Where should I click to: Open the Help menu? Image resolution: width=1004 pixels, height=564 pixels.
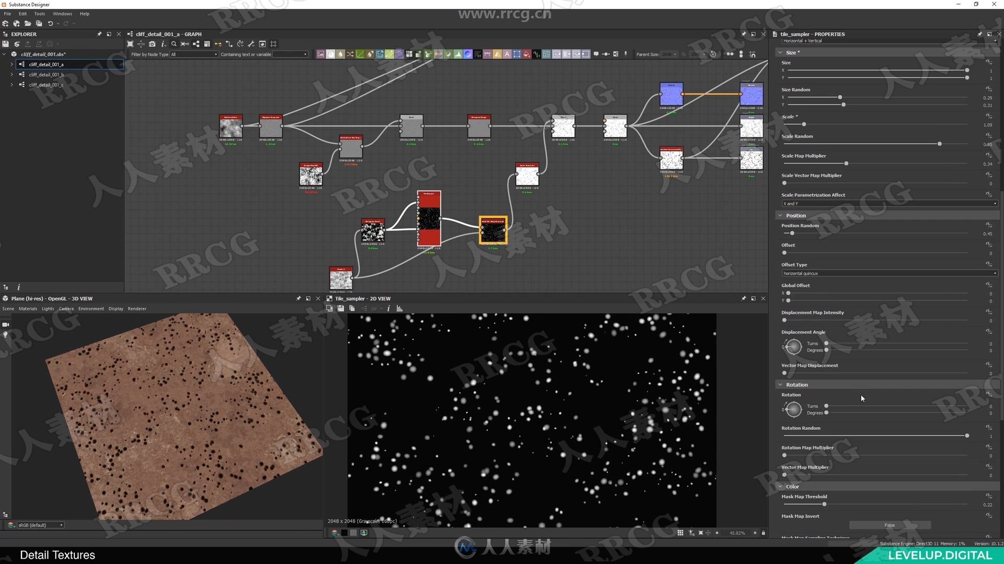84,14
